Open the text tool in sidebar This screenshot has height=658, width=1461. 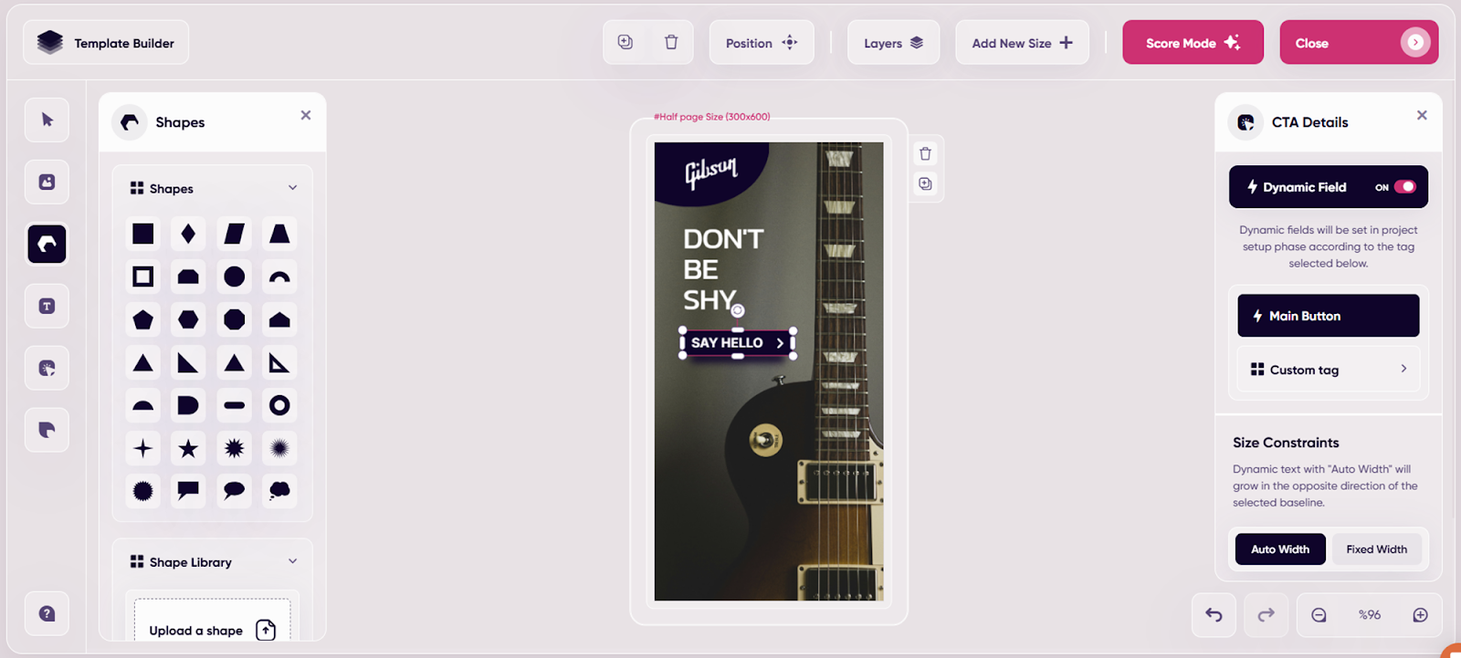(x=47, y=306)
